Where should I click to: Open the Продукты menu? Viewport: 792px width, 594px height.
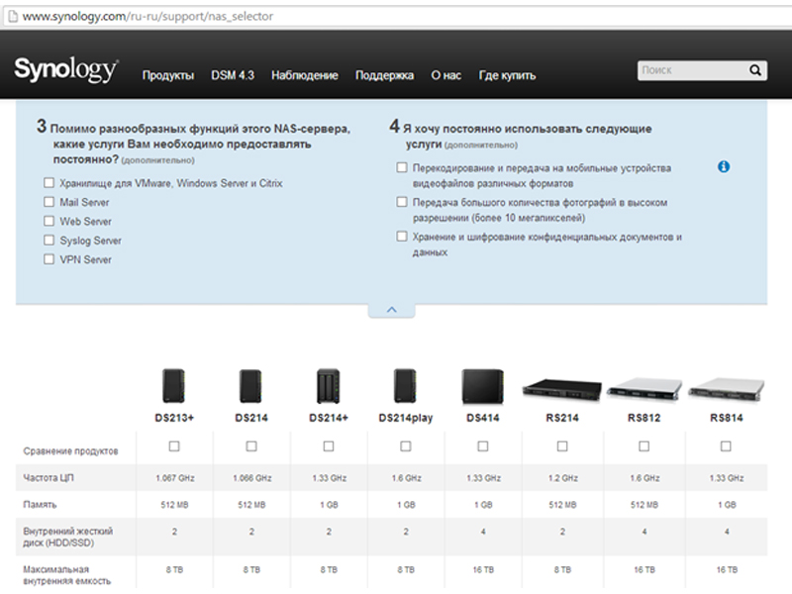click(x=168, y=75)
